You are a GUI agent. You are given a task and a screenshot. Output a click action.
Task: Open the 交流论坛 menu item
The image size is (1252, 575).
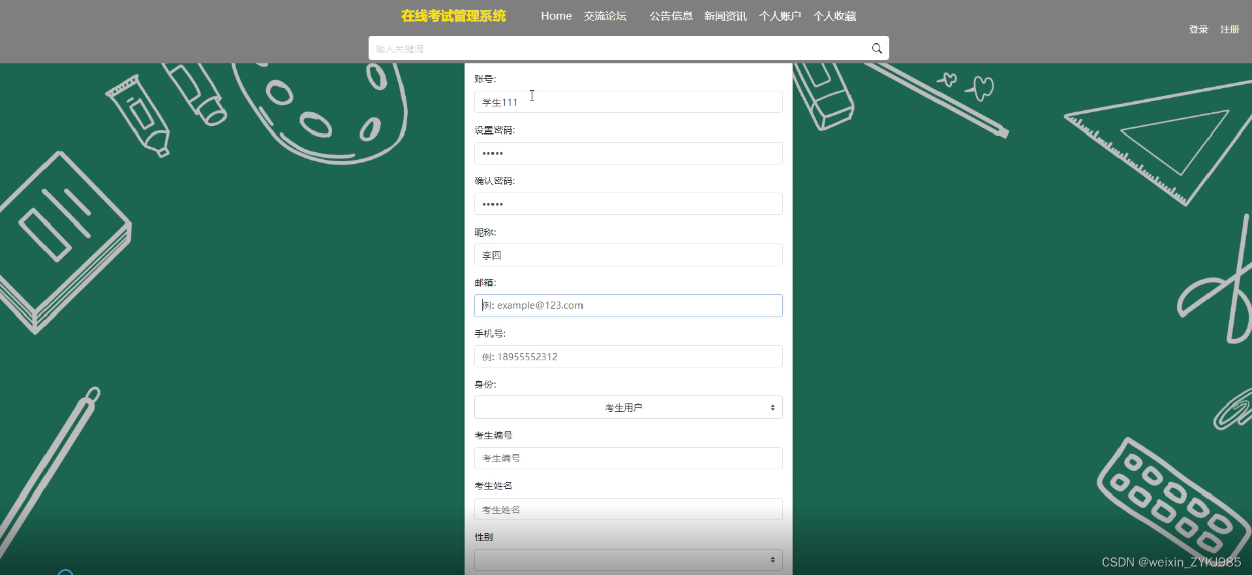(x=605, y=16)
